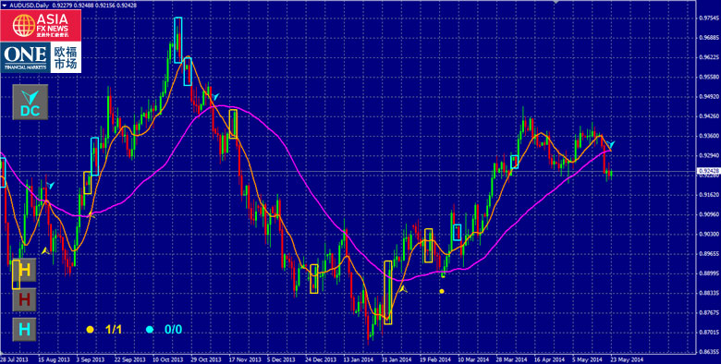The width and height of the screenshot is (721, 364).
Task: Select the yellow dot marker below February 2014
Action: pos(442,291)
